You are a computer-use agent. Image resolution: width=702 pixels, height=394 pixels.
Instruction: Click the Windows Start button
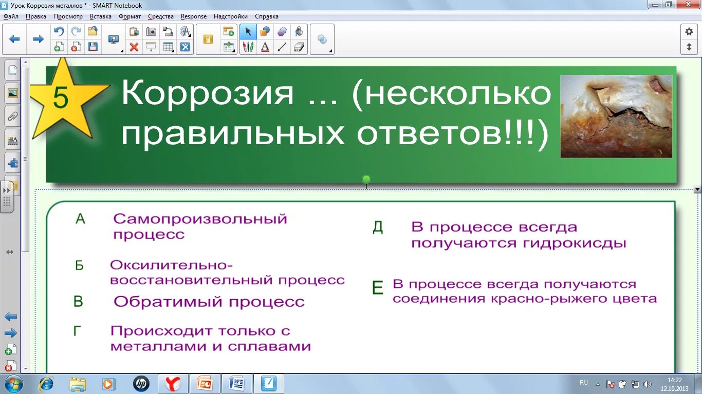(13, 384)
